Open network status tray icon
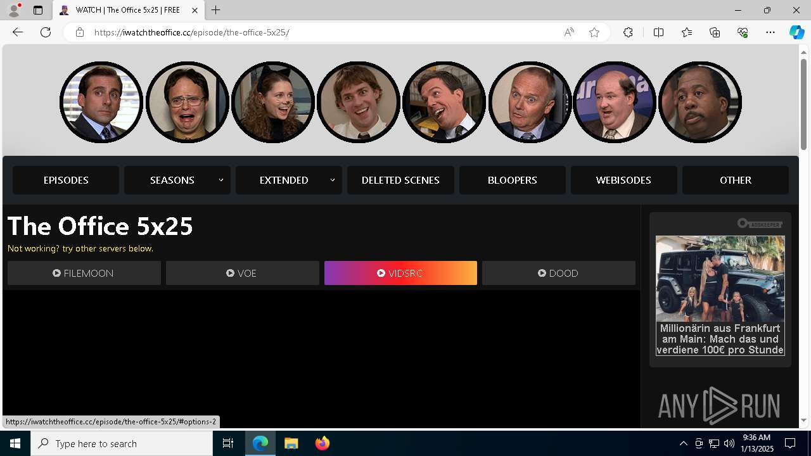811x456 pixels. [714, 443]
